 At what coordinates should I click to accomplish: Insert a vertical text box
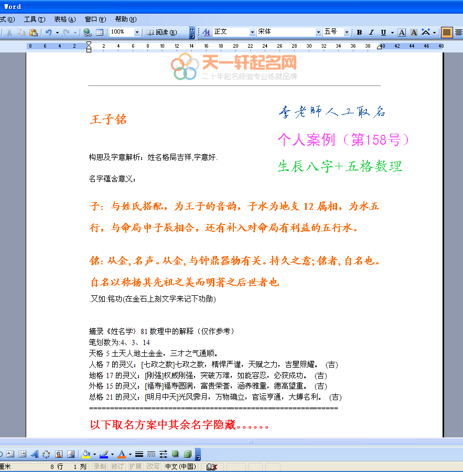coord(22,454)
